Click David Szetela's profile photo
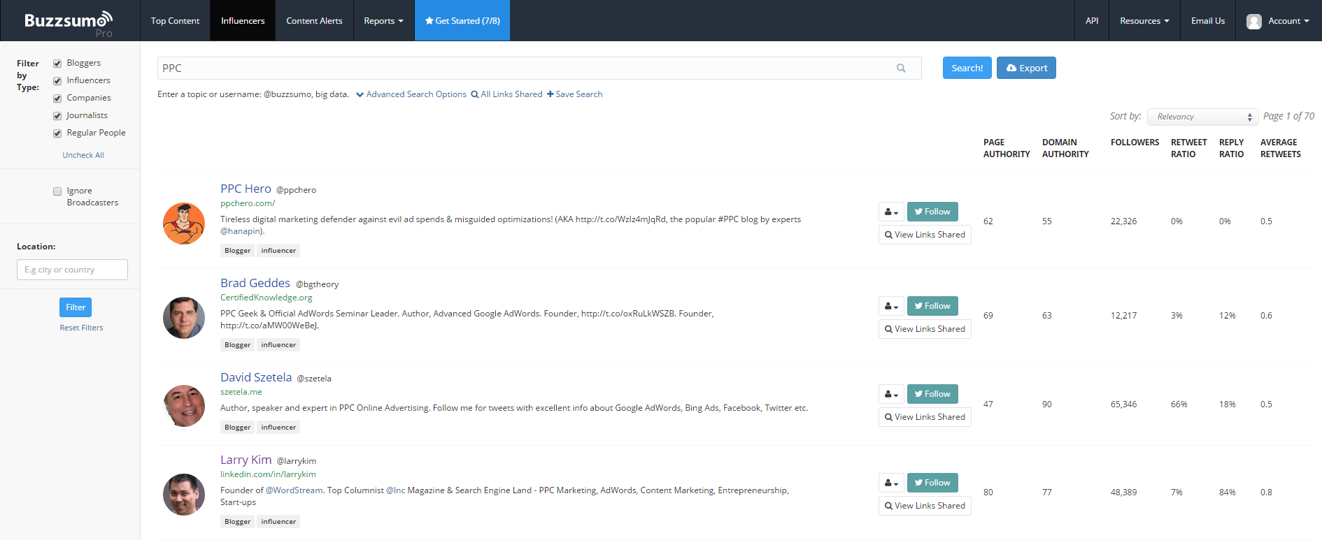 coord(184,406)
